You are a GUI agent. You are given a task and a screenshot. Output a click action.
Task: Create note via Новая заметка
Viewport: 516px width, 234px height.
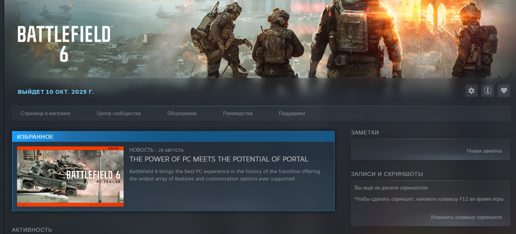(x=484, y=151)
